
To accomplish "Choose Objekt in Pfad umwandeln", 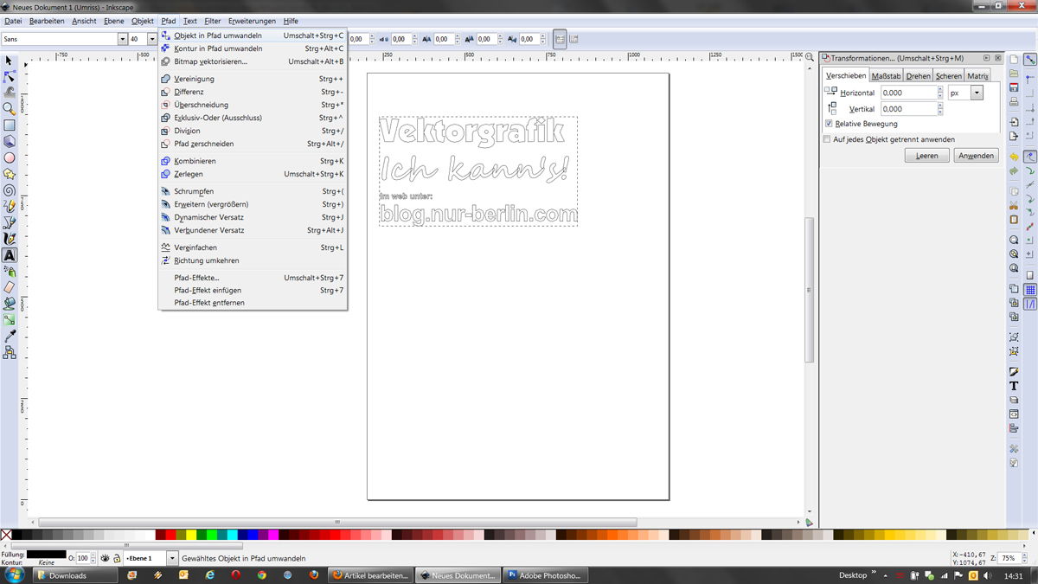I will [253, 35].
